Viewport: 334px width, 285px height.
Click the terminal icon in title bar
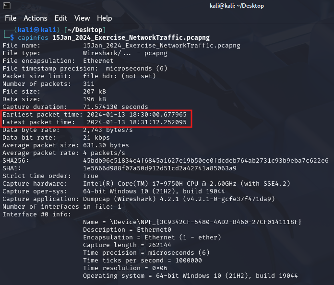(7, 6)
